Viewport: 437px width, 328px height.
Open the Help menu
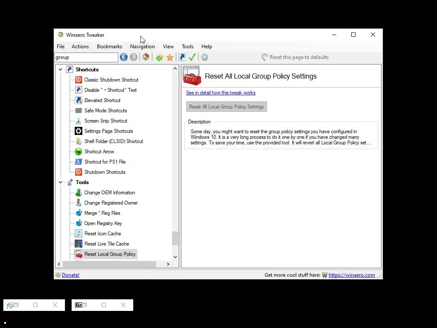[x=207, y=47]
